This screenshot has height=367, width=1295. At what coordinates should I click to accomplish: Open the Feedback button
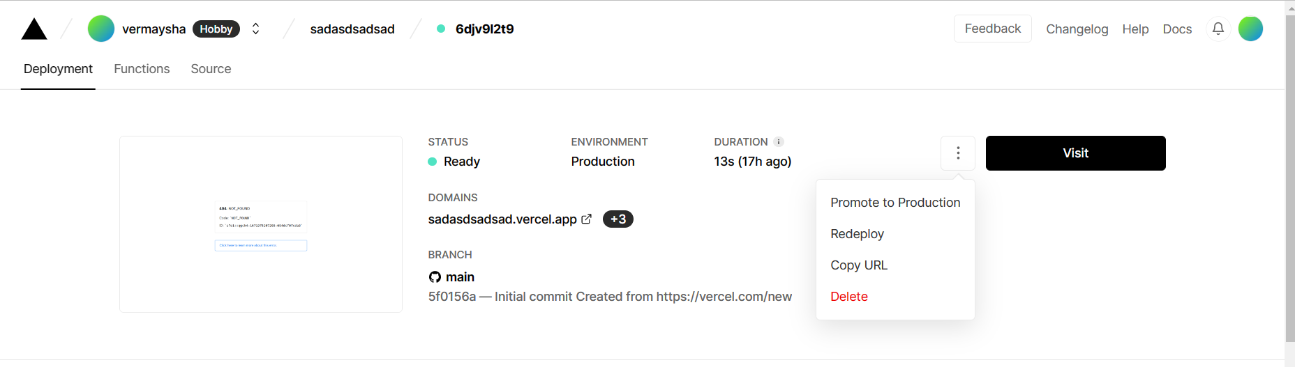click(x=992, y=29)
